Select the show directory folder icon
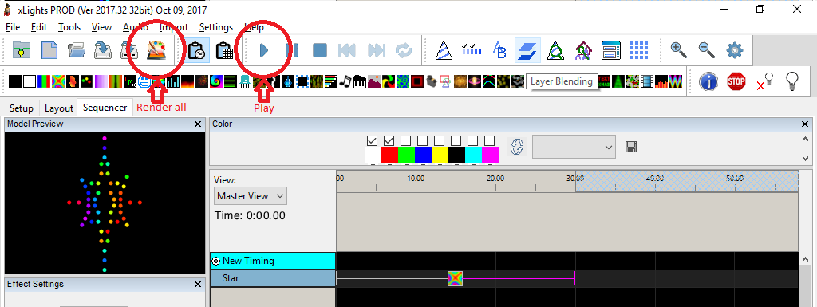 (x=22, y=50)
